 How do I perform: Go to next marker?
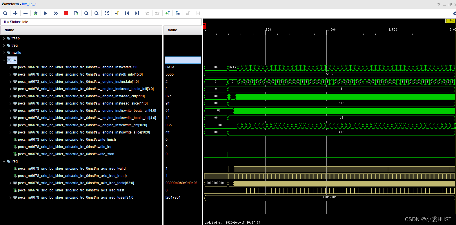click(x=188, y=13)
